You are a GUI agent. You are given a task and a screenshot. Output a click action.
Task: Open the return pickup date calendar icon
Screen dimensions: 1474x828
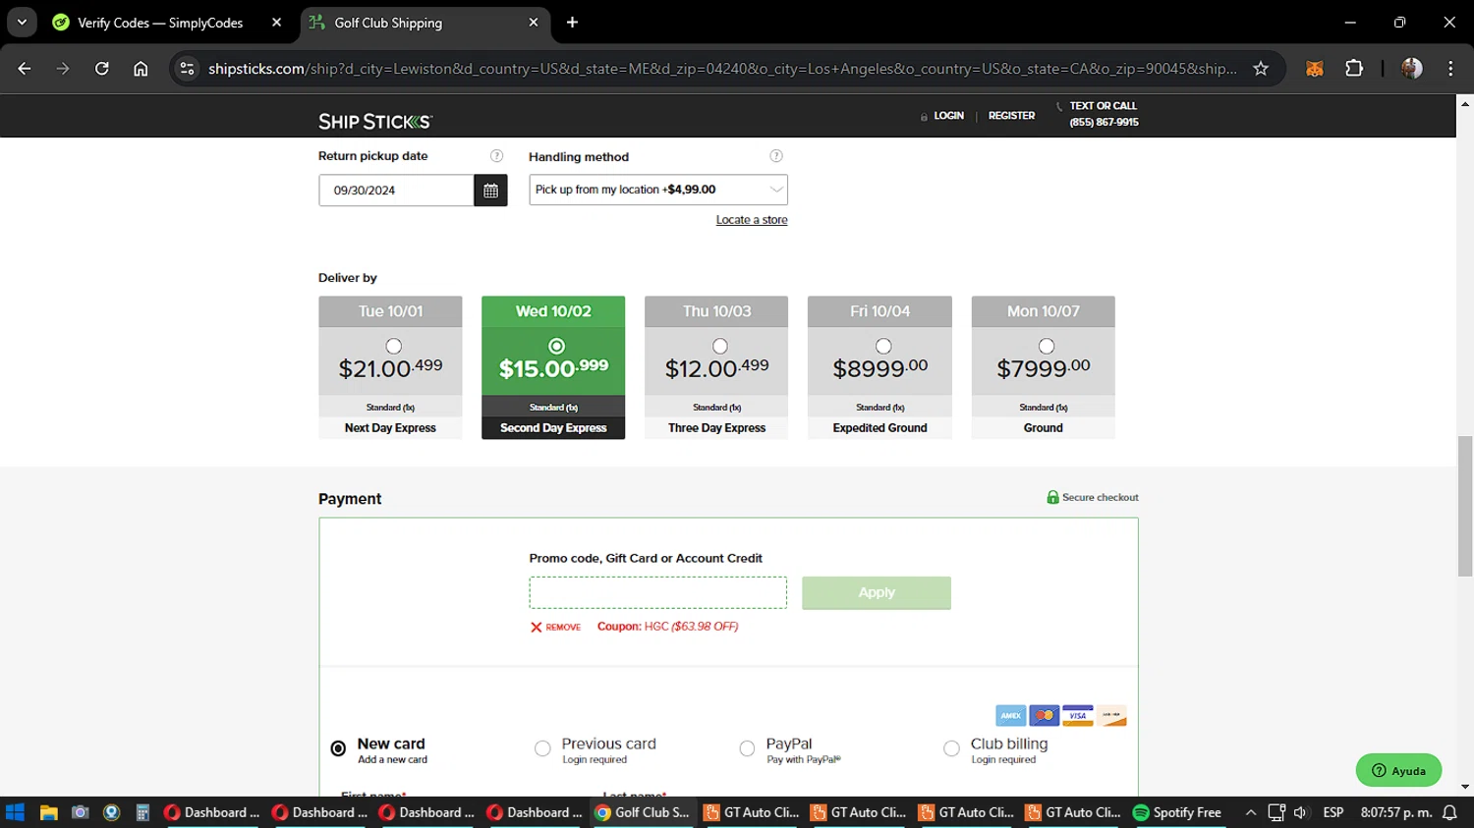(x=490, y=191)
